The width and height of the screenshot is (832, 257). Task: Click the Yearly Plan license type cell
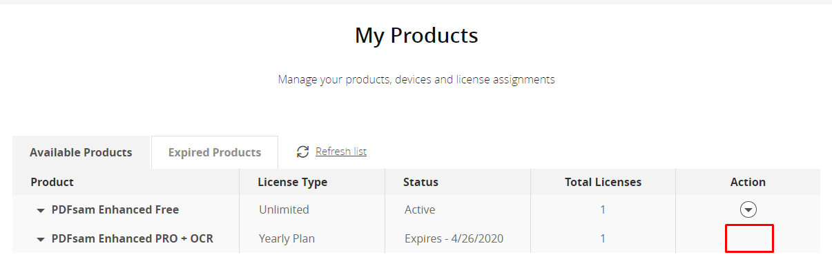pos(287,238)
